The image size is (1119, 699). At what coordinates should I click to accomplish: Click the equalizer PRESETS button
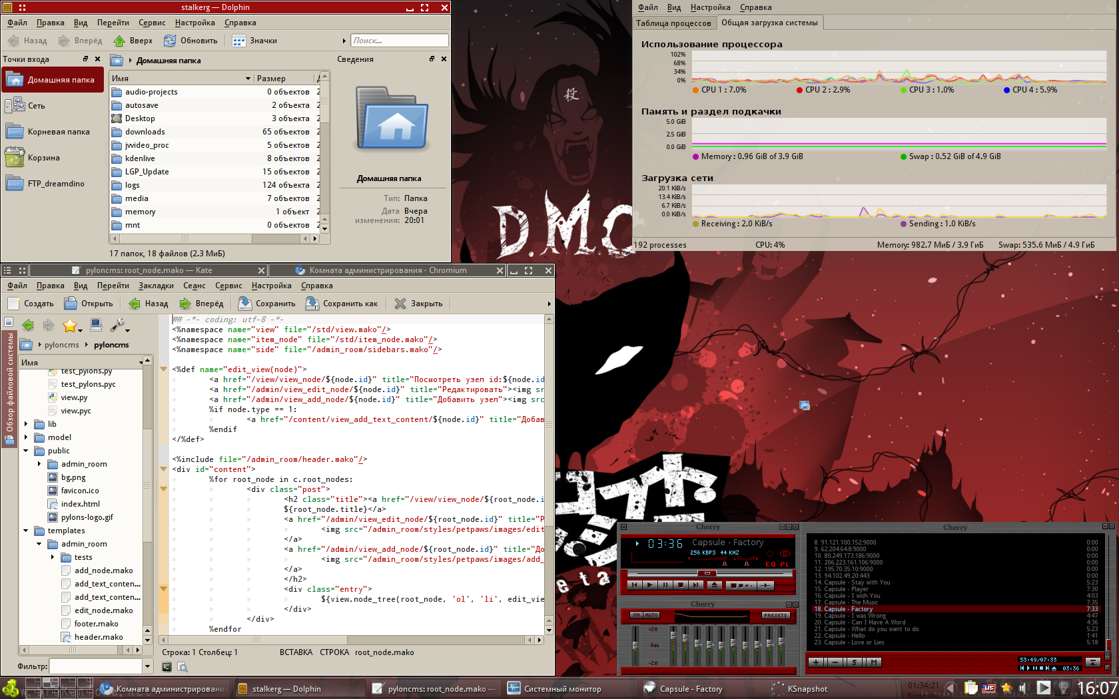(775, 615)
